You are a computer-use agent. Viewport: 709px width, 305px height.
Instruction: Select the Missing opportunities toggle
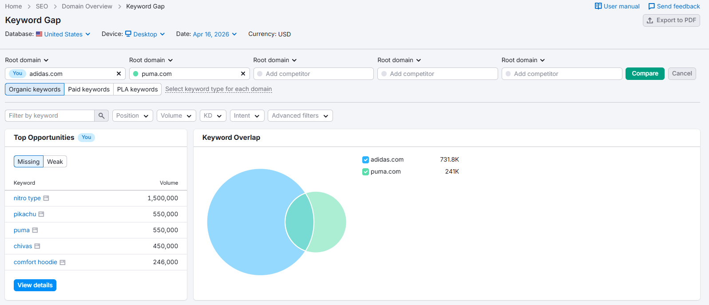(x=28, y=162)
